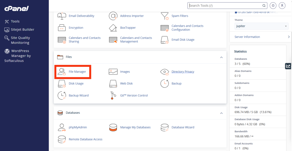Open the Manage My Databases link
Screen dimensions: 292x151
[135, 127]
